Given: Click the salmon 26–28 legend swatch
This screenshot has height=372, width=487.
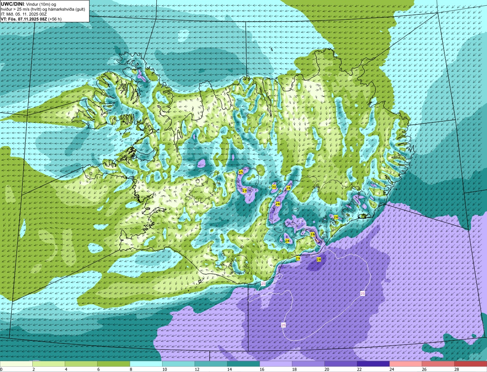Looking at the screenshot, I should (438, 364).
